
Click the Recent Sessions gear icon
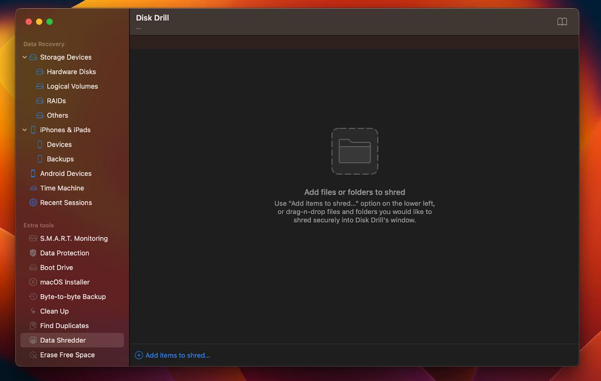click(x=33, y=202)
